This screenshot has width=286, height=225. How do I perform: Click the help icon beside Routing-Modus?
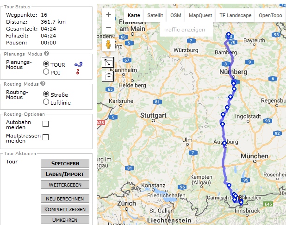43,84
